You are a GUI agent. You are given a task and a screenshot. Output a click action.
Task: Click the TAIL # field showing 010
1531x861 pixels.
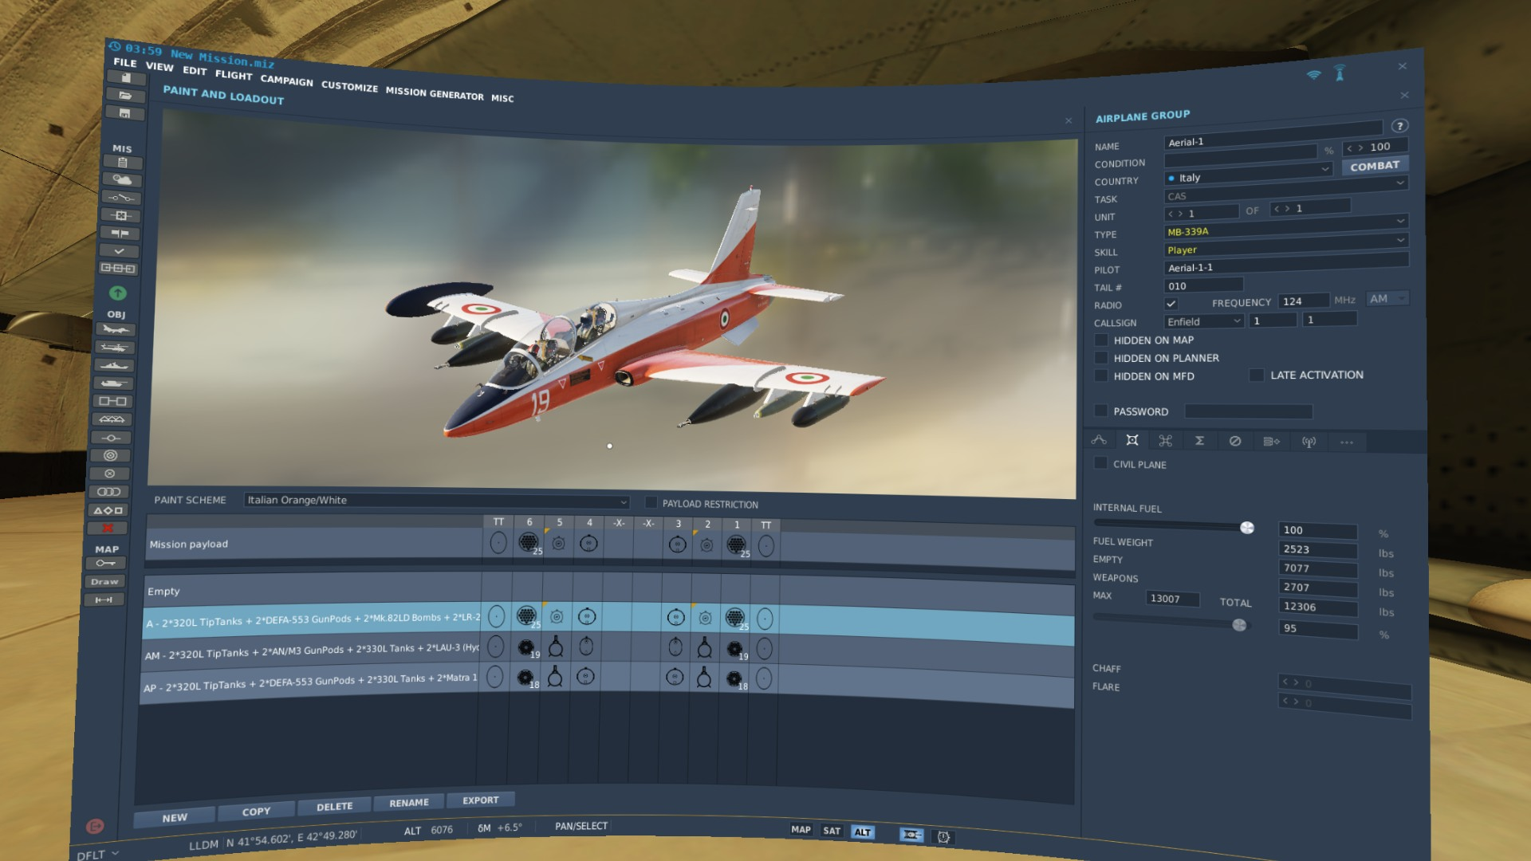pyautogui.click(x=1203, y=285)
